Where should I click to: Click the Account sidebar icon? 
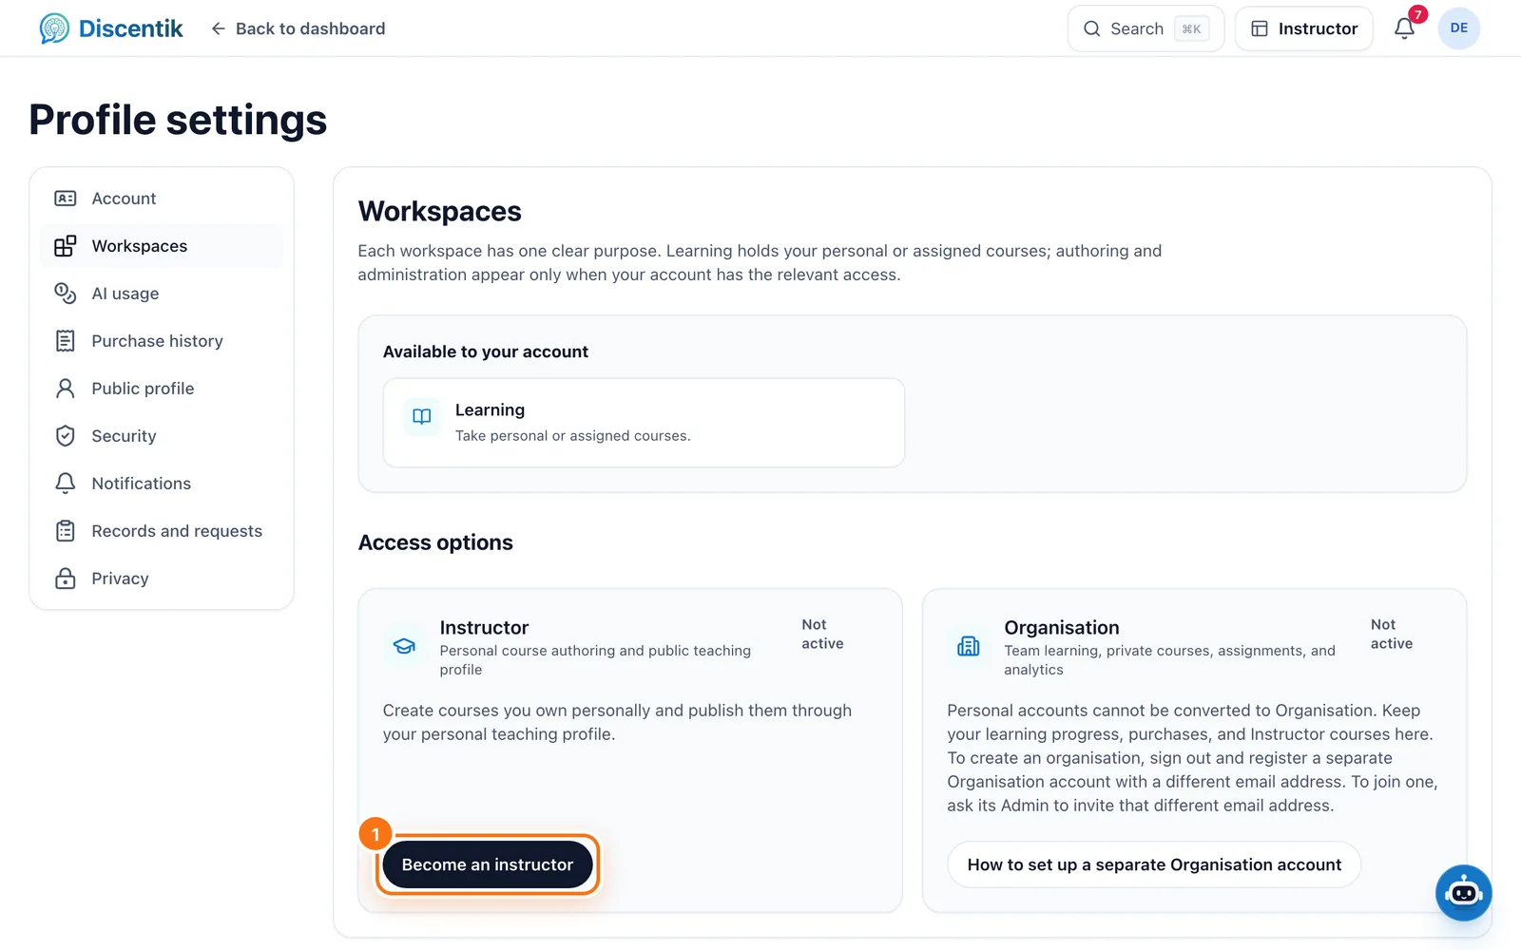(66, 199)
